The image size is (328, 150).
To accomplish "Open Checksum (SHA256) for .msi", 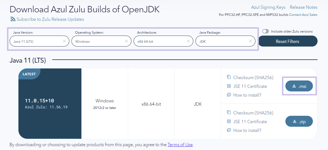I will coord(253,77).
